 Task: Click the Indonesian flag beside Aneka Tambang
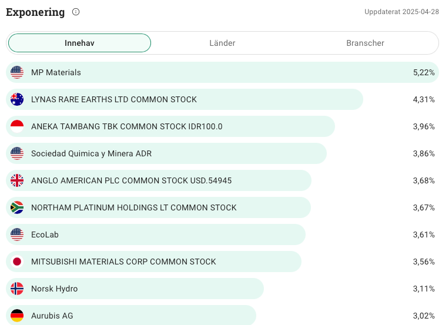(x=17, y=126)
